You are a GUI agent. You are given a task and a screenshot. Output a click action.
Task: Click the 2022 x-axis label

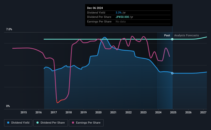pos(129,112)
